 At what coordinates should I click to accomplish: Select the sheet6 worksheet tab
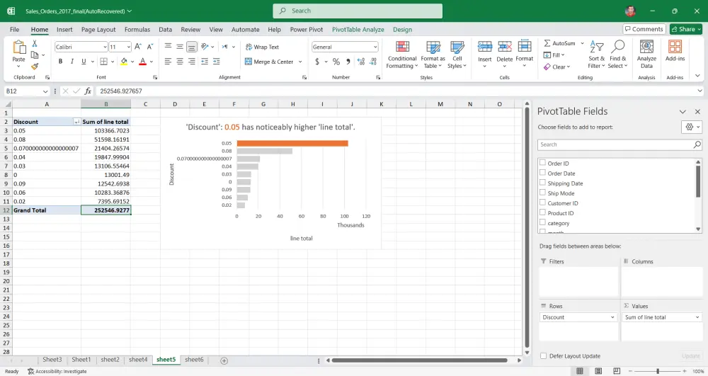pos(194,360)
